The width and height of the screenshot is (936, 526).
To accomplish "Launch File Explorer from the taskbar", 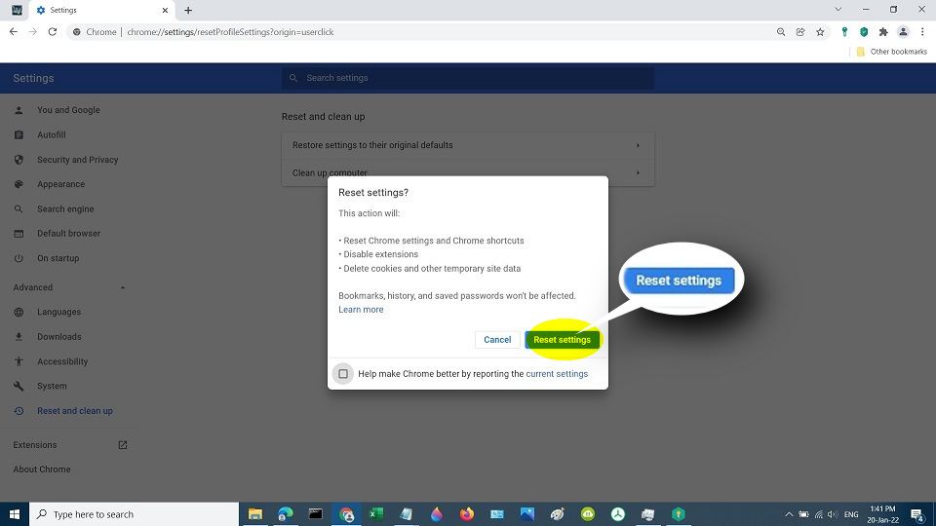I will pyautogui.click(x=255, y=514).
